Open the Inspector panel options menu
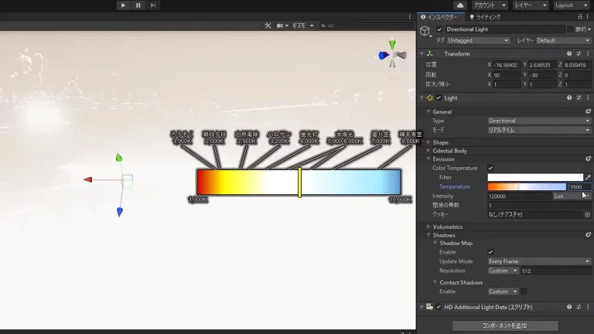Image resolution: width=594 pixels, height=334 pixels. tap(589, 17)
